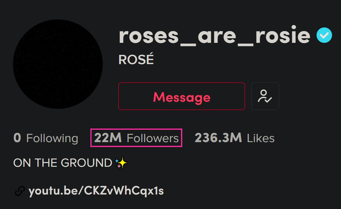The width and height of the screenshot is (341, 209).
Task: Open the 0 Following list
Action: pos(46,138)
